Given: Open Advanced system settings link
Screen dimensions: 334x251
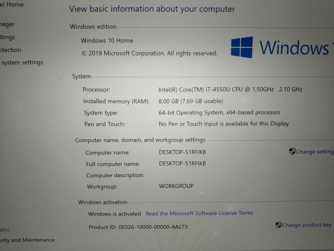Looking at the screenshot, I should coord(22,62).
